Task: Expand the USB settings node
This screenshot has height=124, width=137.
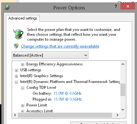Action: [16, 70]
